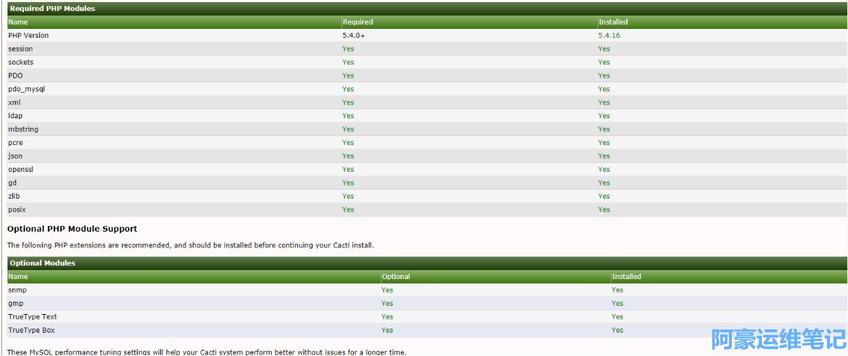Select the openssl module entry
Viewport: 848px width, 356px height.
pyautogui.click(x=21, y=169)
